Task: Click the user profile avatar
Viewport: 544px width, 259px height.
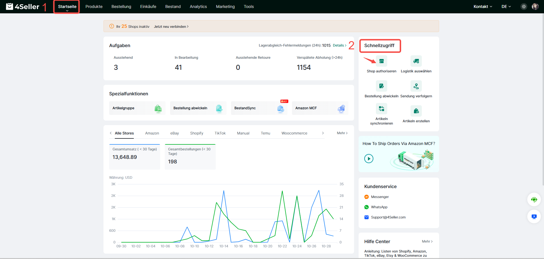Action: (535, 7)
